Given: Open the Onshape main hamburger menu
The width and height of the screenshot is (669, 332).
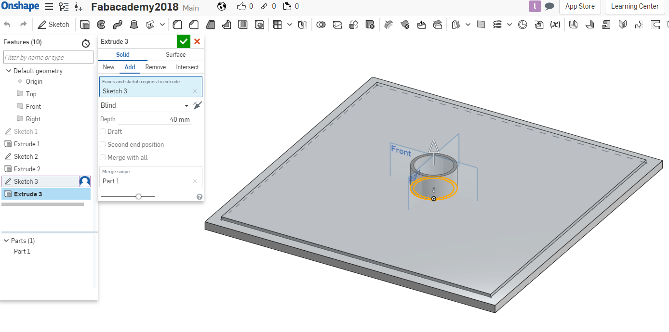Looking at the screenshot, I should pyautogui.click(x=49, y=7).
